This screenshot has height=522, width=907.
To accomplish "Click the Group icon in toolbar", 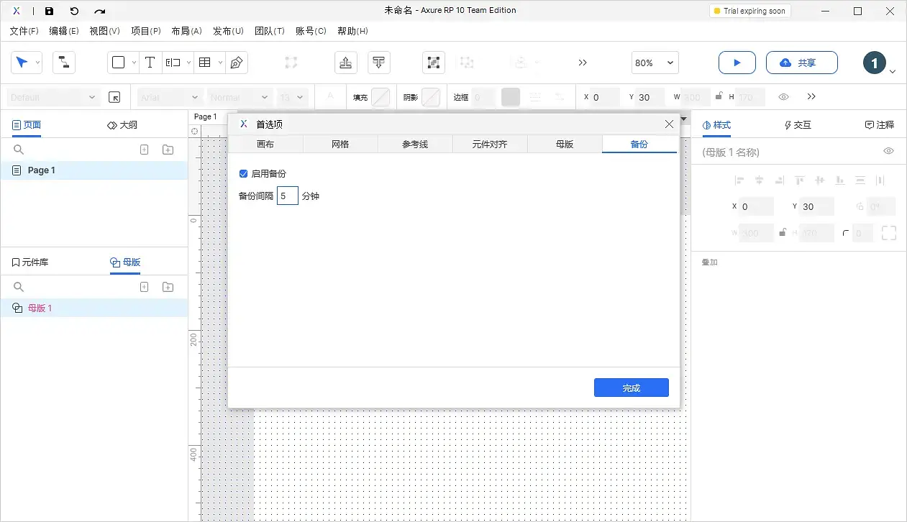I will pos(434,63).
